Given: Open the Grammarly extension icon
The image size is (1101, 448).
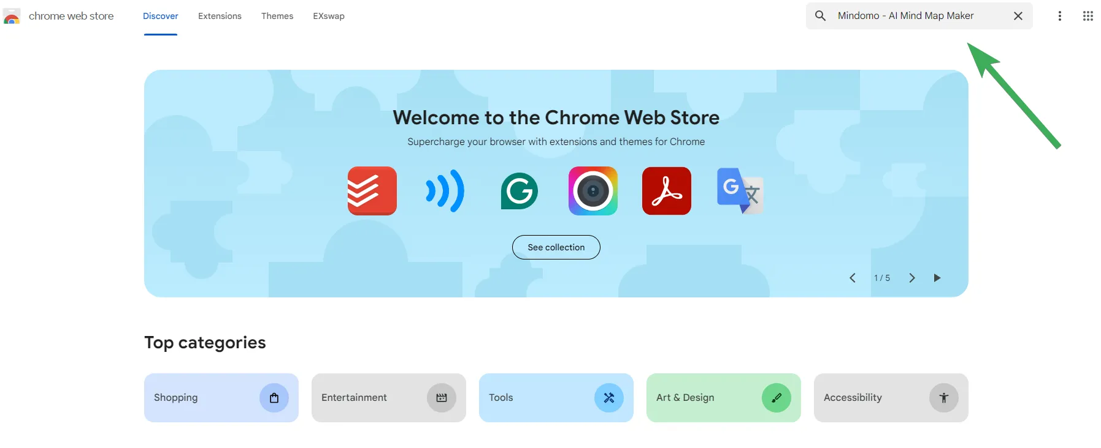Looking at the screenshot, I should (x=520, y=191).
